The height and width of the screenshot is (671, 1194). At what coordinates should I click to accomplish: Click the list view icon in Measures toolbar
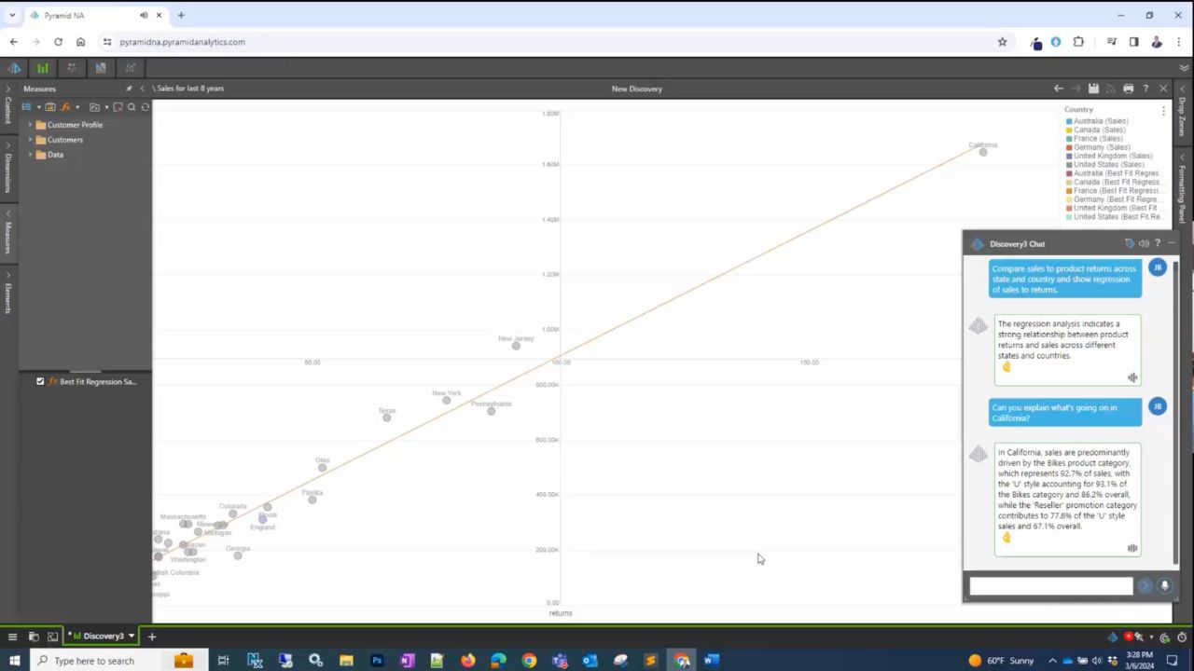point(26,107)
